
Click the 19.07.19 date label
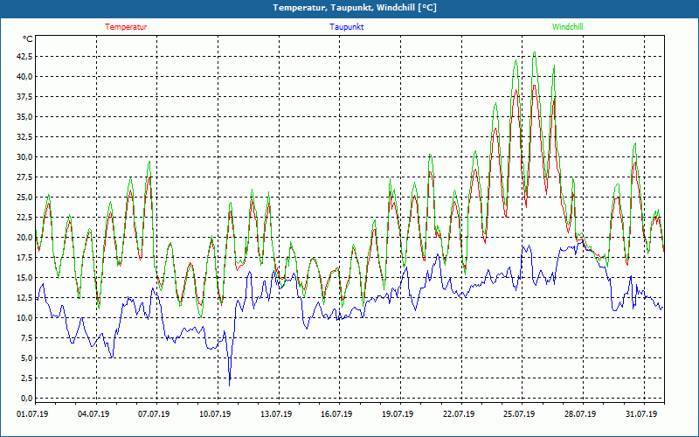[398, 413]
